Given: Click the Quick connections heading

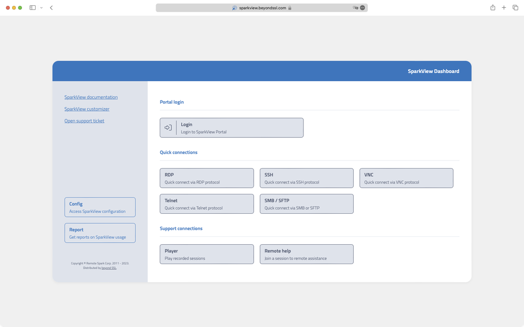Looking at the screenshot, I should tap(179, 152).
